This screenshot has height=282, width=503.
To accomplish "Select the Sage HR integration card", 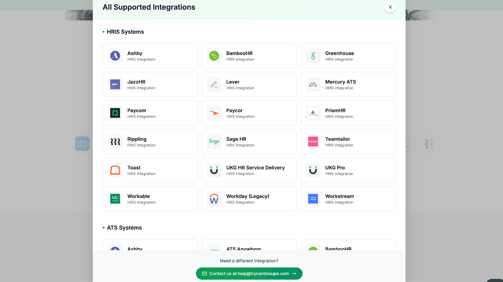I will 249,142.
